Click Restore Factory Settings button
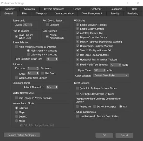The width and height of the screenshot is (143, 141). [x=22, y=135]
